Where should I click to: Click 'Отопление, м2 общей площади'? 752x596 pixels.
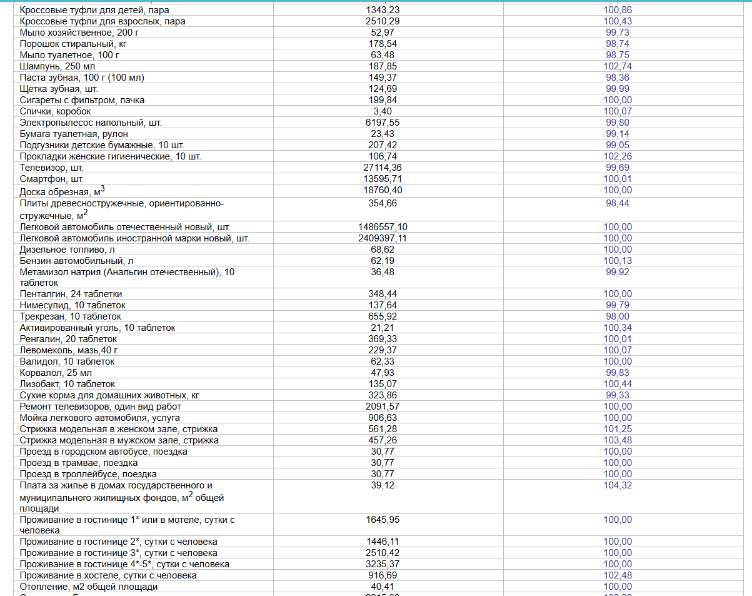pyautogui.click(x=89, y=587)
